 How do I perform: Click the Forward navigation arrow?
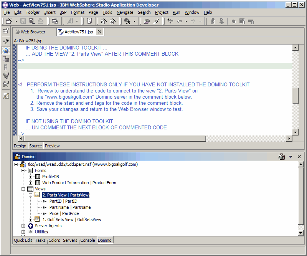(193, 21)
